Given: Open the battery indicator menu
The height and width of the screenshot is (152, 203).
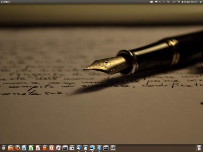Looking at the screenshot, I should point(156,2).
